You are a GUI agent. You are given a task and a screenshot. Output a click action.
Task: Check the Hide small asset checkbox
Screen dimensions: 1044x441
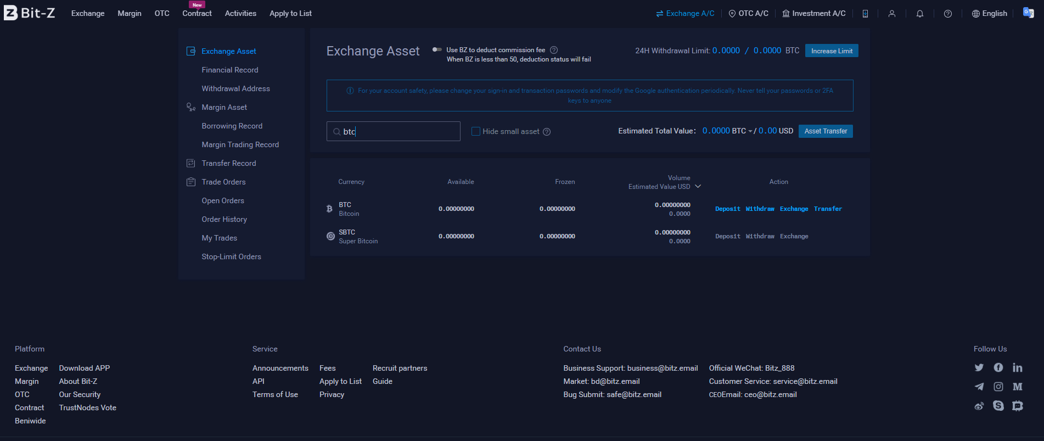pos(476,131)
